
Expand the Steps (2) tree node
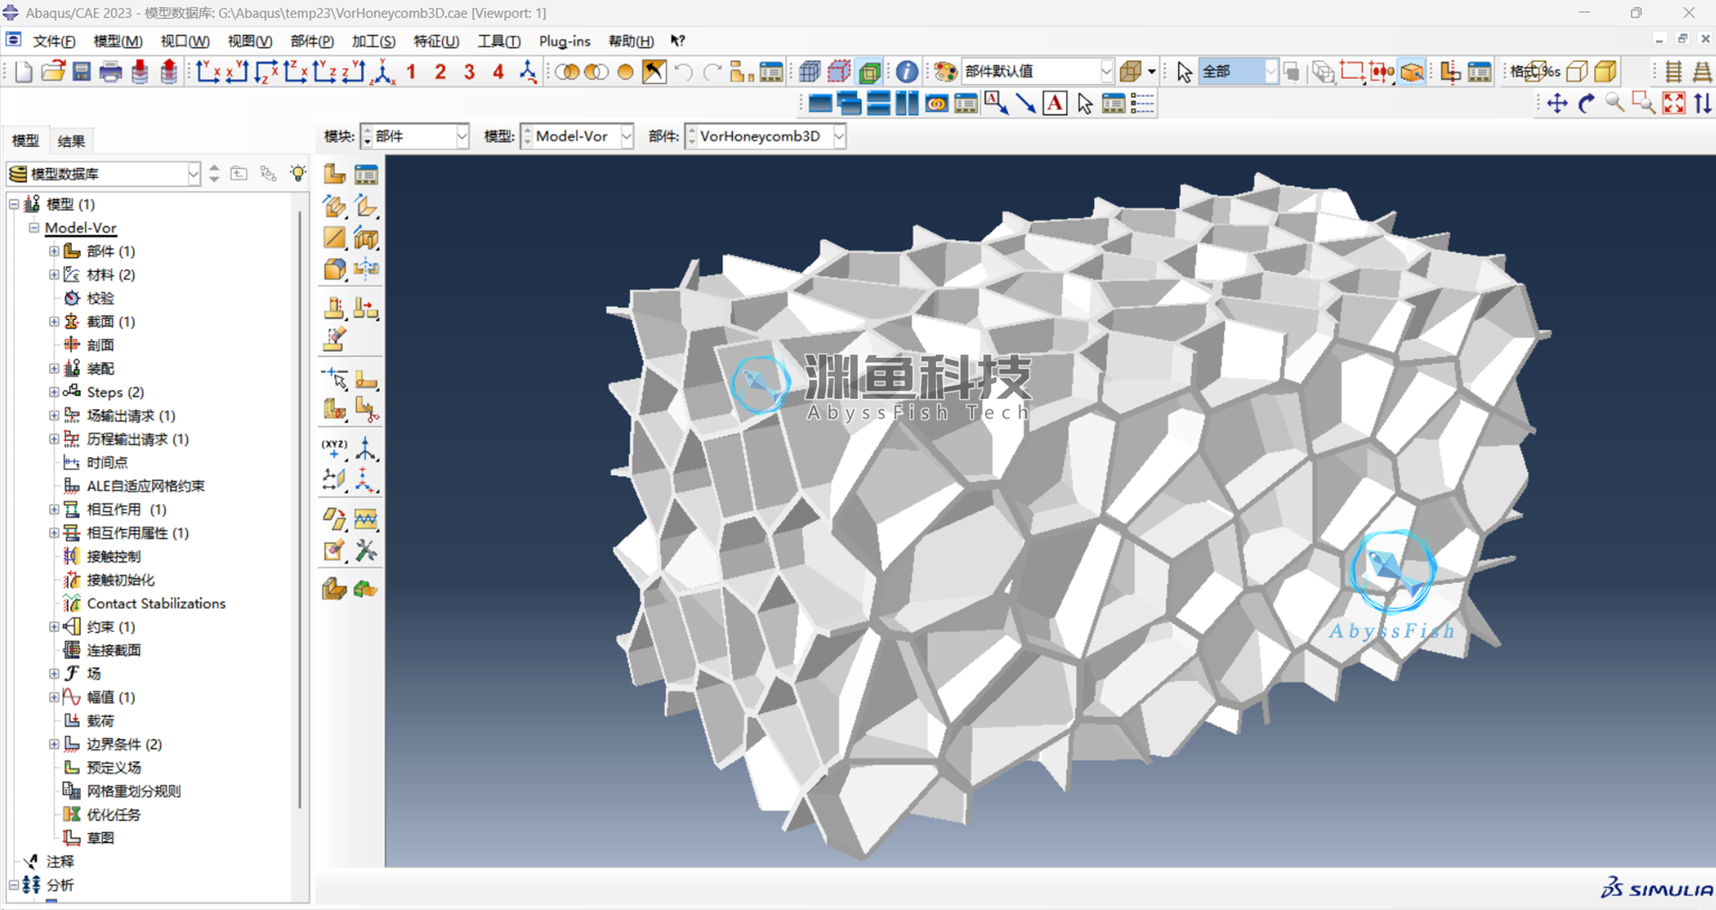click(x=54, y=392)
